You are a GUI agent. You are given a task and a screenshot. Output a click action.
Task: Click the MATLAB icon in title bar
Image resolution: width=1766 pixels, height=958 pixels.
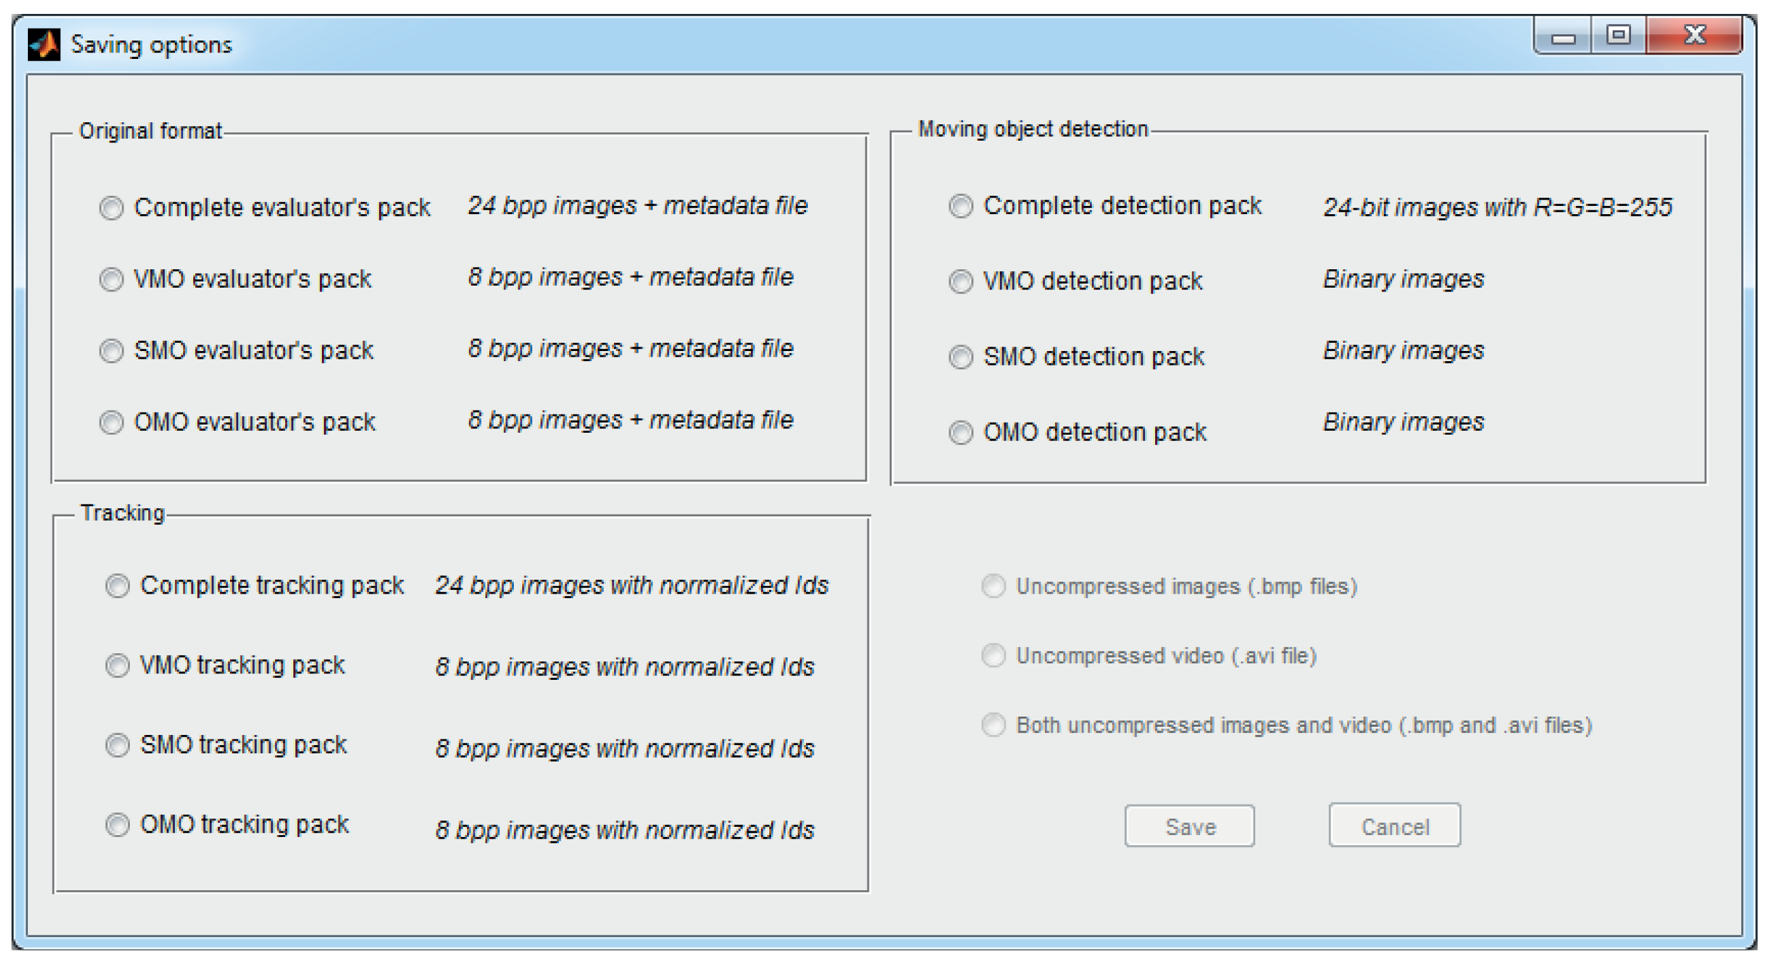[44, 45]
